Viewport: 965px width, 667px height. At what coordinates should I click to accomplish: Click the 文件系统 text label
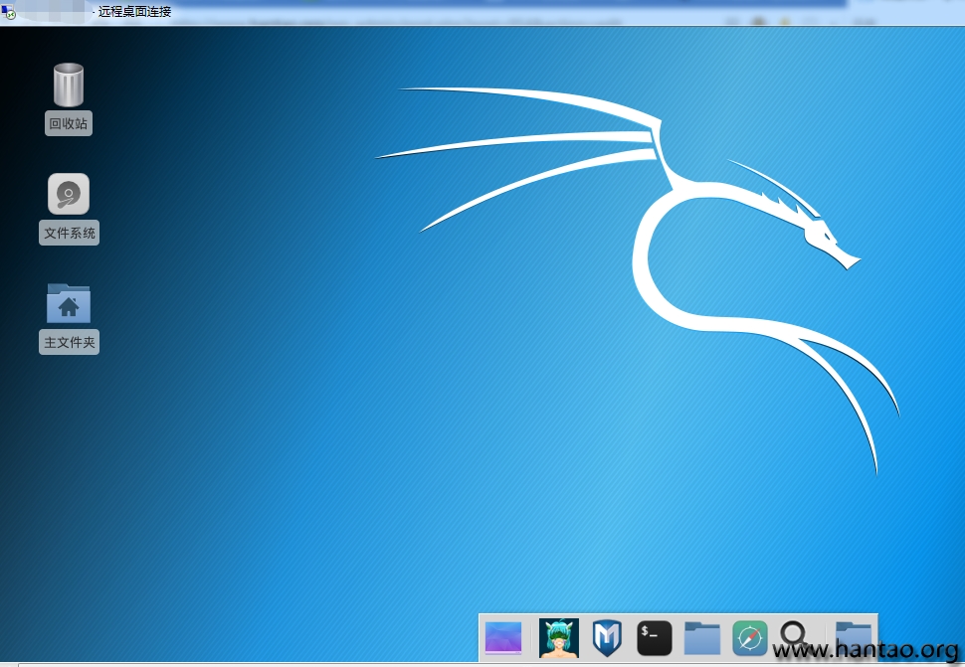70,234
